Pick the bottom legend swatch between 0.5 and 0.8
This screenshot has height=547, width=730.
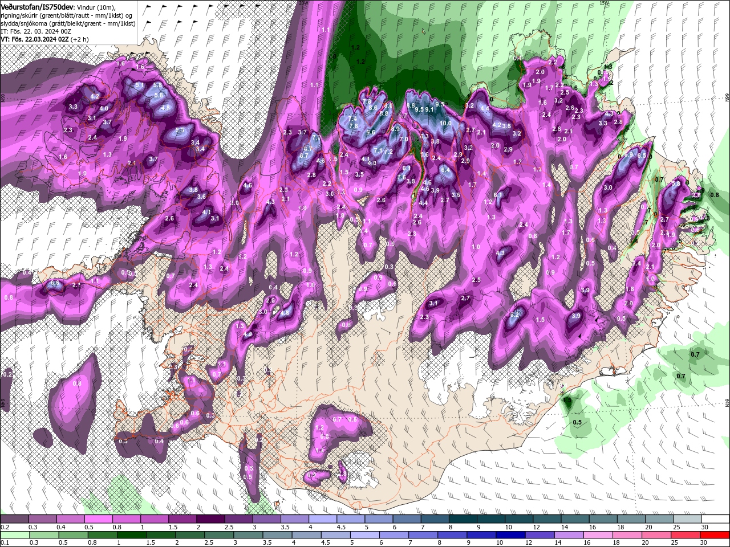[x=74, y=535]
